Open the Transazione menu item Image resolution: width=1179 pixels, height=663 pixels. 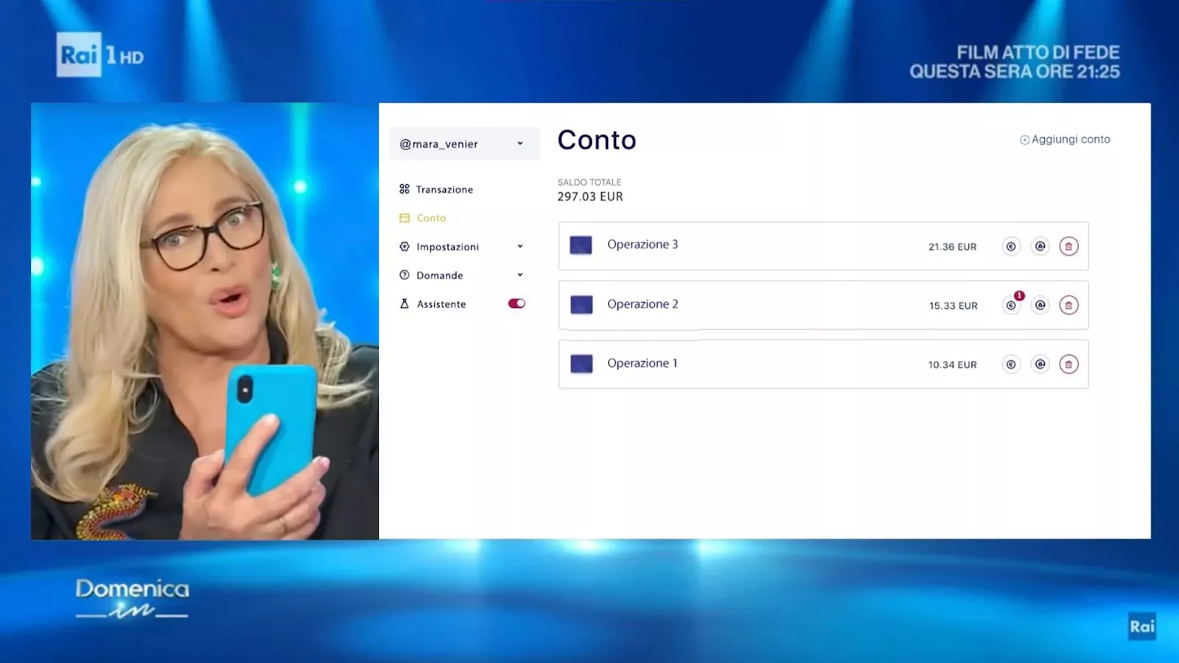[x=444, y=189]
